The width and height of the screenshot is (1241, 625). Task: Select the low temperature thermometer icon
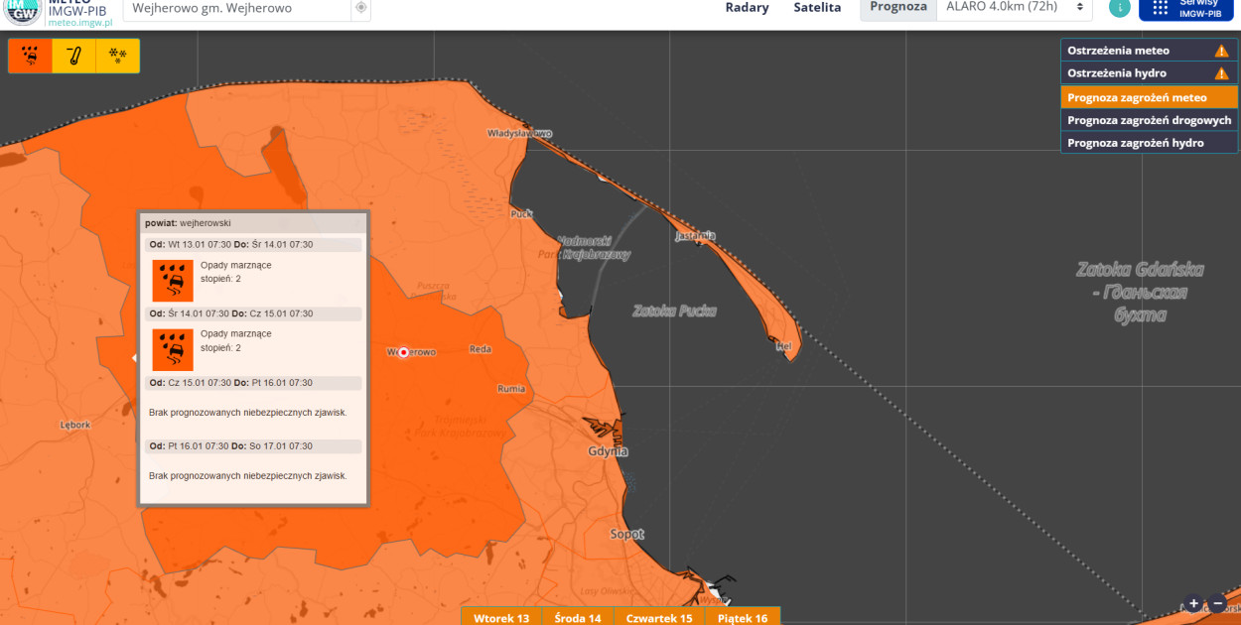(73, 57)
